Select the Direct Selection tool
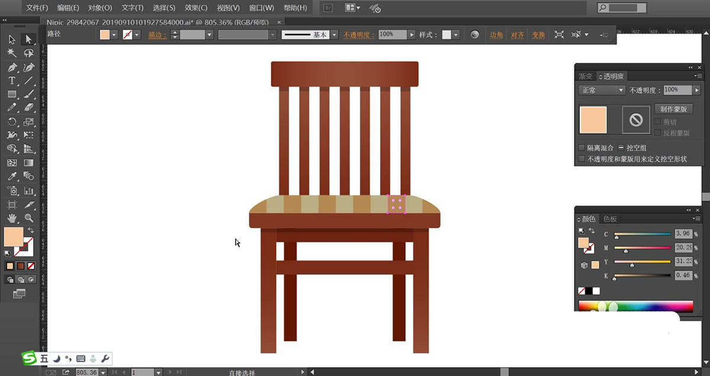 click(x=28, y=40)
